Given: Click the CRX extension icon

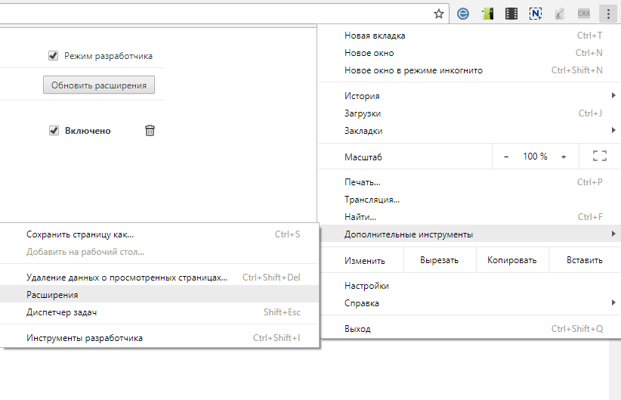Looking at the screenshot, I should point(584,14).
